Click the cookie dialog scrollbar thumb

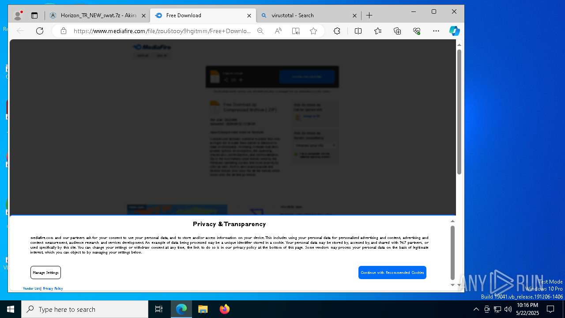coord(452,253)
